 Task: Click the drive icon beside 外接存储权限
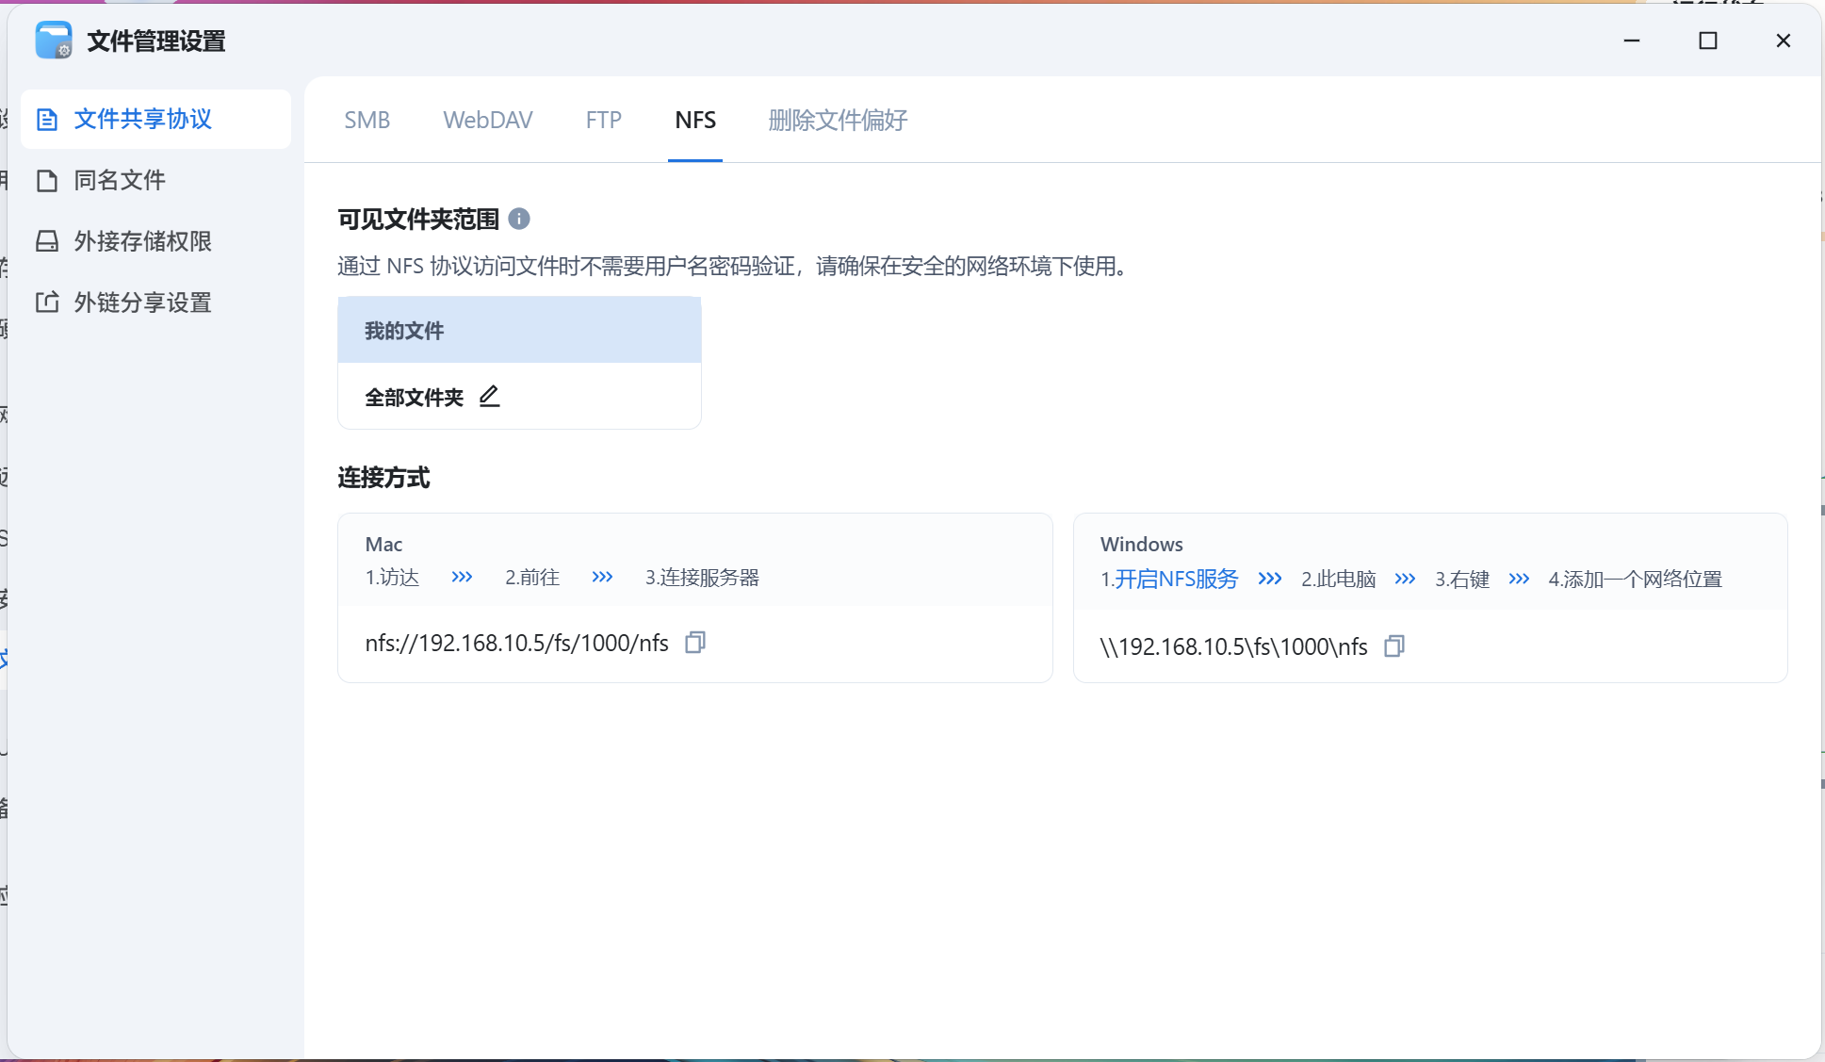tap(47, 242)
